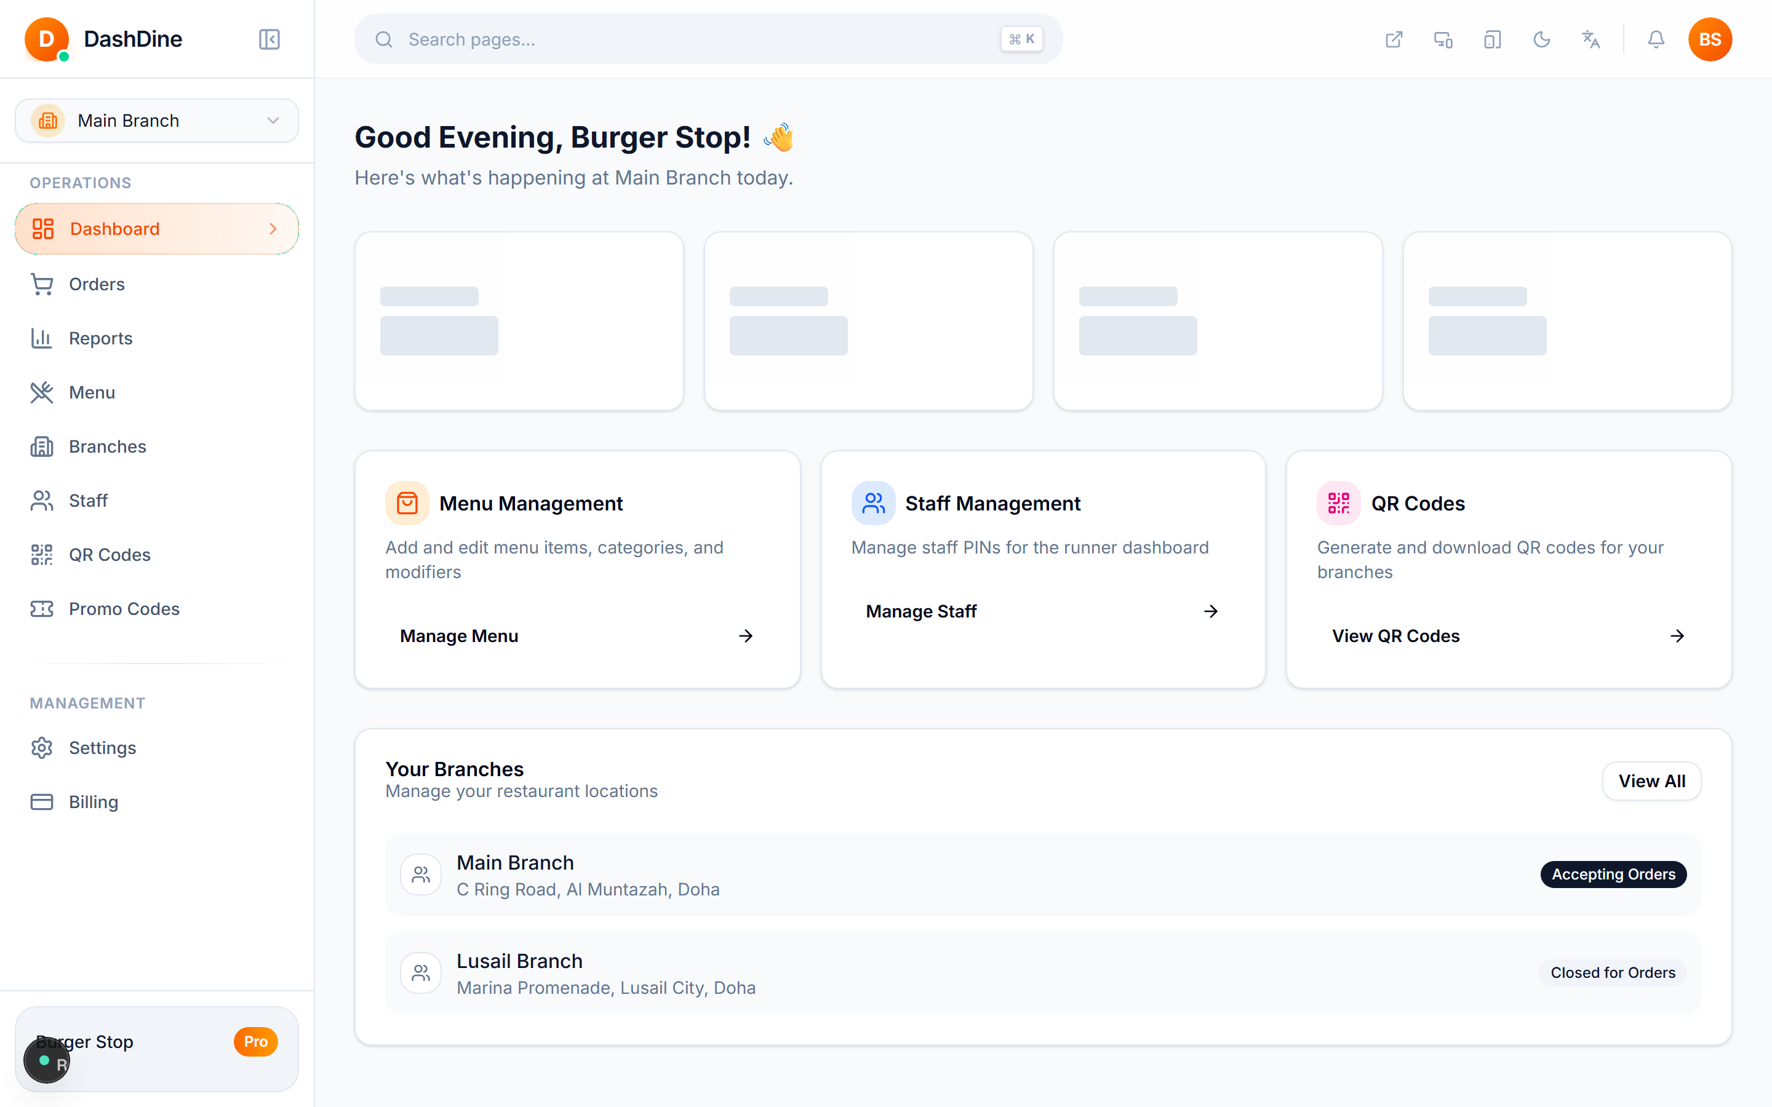Viewport: 1772px width, 1107px height.
Task: Click the View QR Codes button
Action: 1509,637
